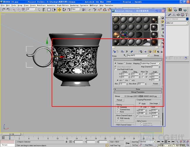
Task: Click the Bitmap map type button
Action: tap(156, 55)
